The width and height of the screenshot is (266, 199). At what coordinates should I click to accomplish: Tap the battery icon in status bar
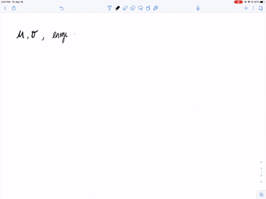[x=263, y=2]
